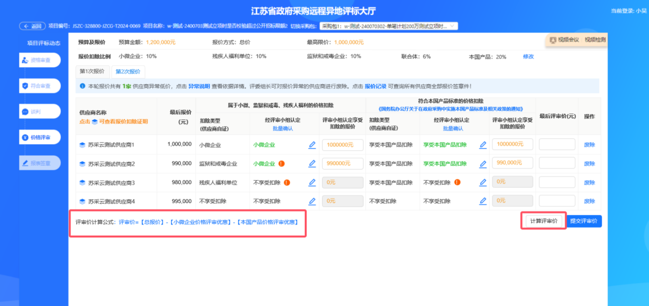
Task: Click the 返回 back button
Action: 32,26
